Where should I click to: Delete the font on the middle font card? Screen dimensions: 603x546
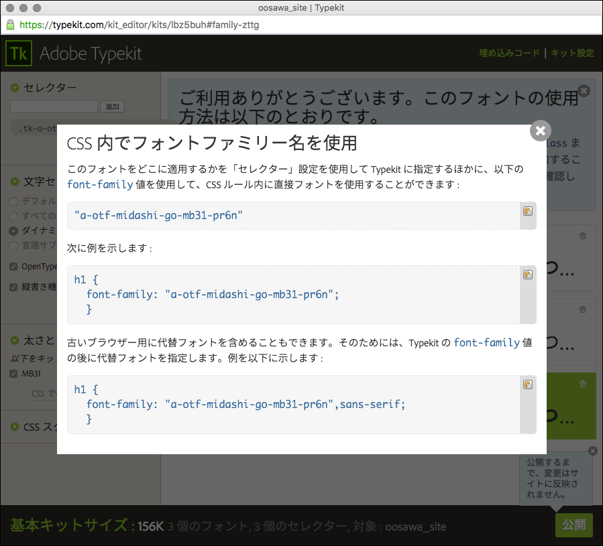pos(583,310)
